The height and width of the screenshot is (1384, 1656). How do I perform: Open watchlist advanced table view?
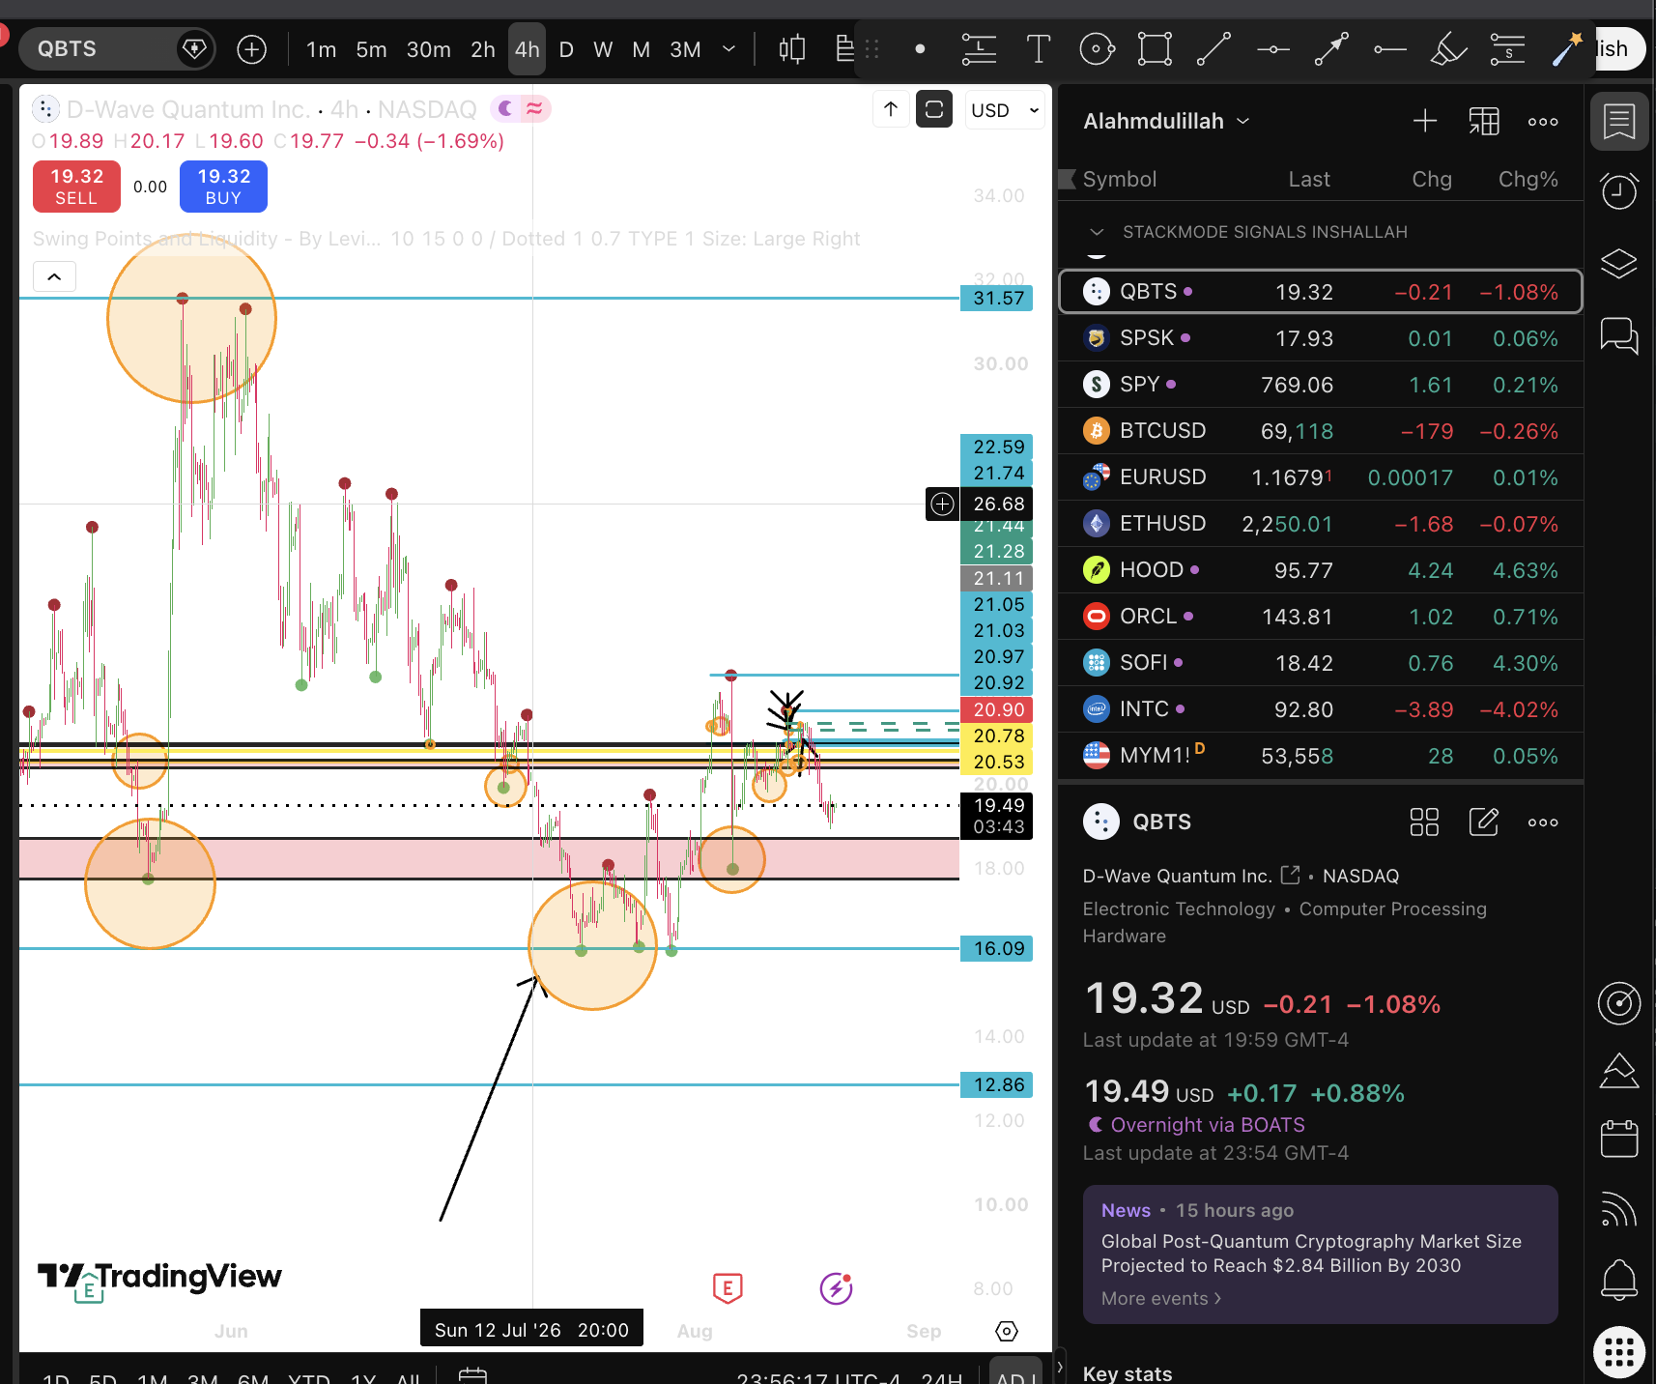pyautogui.click(x=1484, y=121)
